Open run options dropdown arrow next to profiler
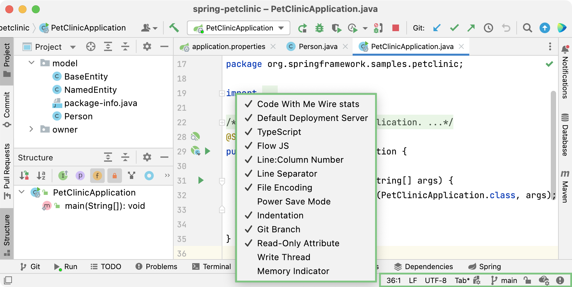Viewport: 572px width, 287px height. pos(365,29)
